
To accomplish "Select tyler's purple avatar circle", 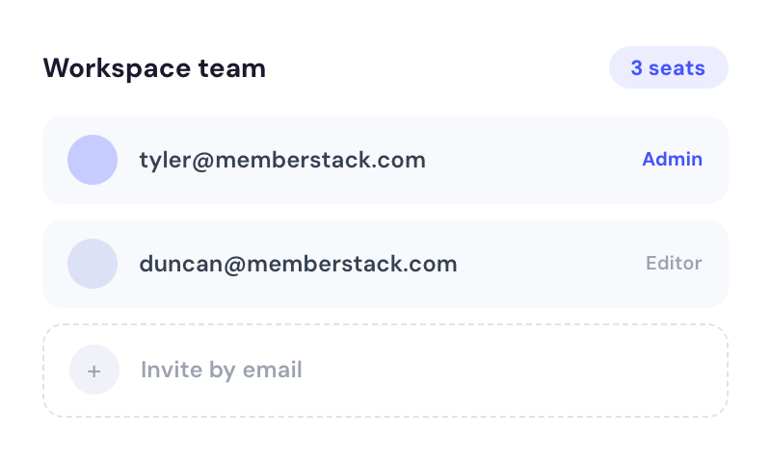I will click(93, 160).
